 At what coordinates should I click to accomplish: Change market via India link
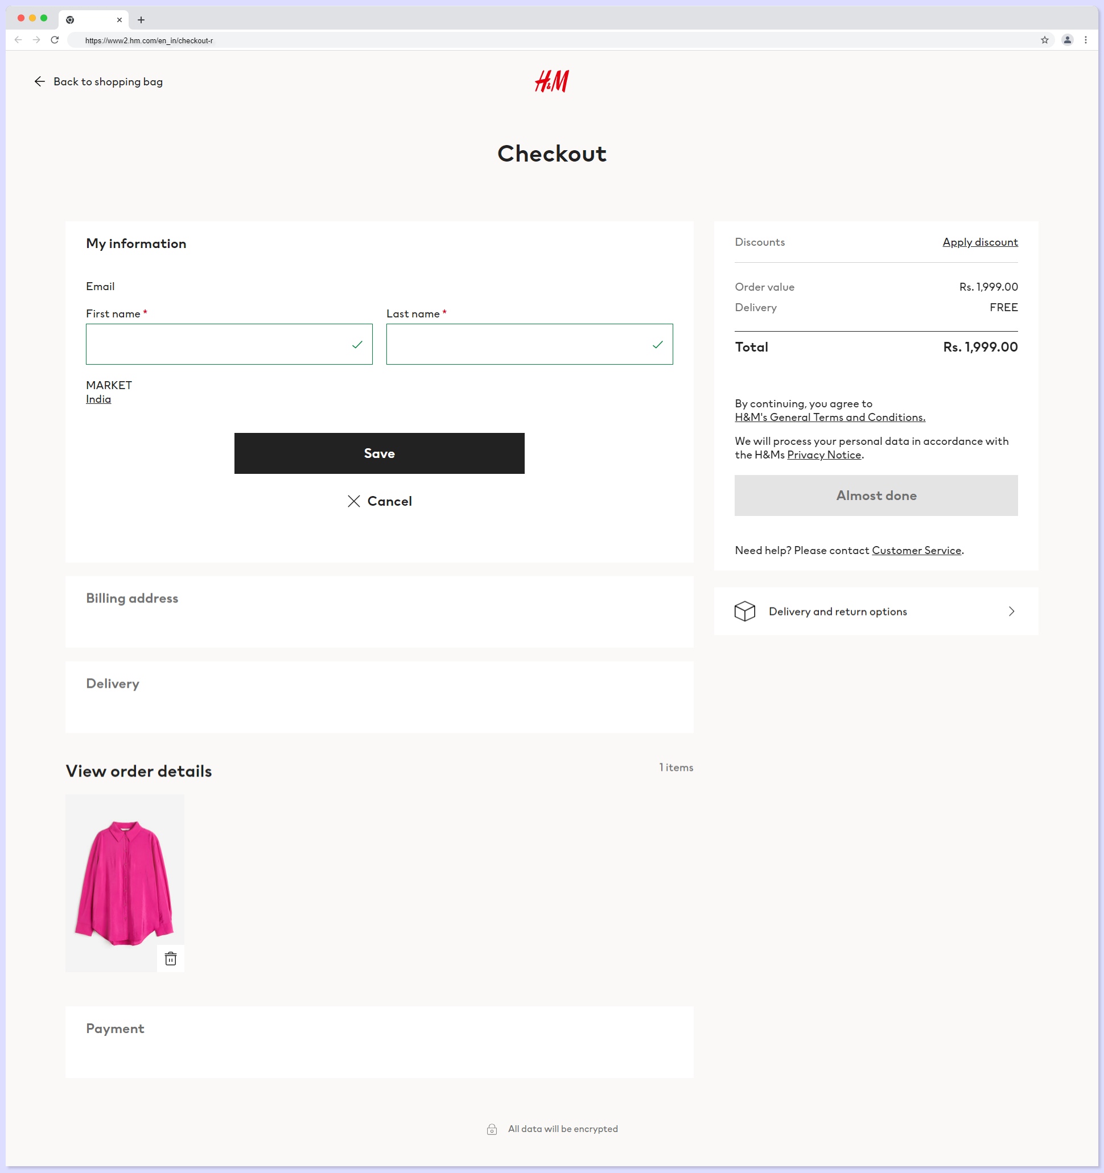(98, 399)
